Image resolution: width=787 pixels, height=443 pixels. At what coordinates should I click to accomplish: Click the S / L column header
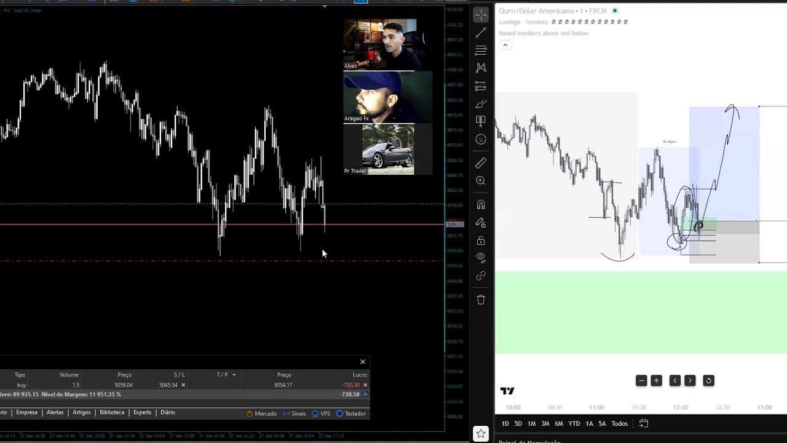[179, 375]
